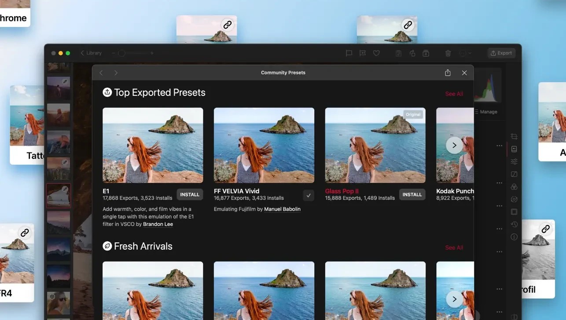Open the info circle icon in right sidebar
The width and height of the screenshot is (566, 320).
click(514, 237)
